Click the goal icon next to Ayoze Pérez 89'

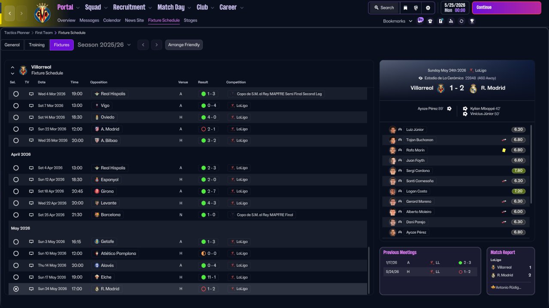click(x=449, y=109)
